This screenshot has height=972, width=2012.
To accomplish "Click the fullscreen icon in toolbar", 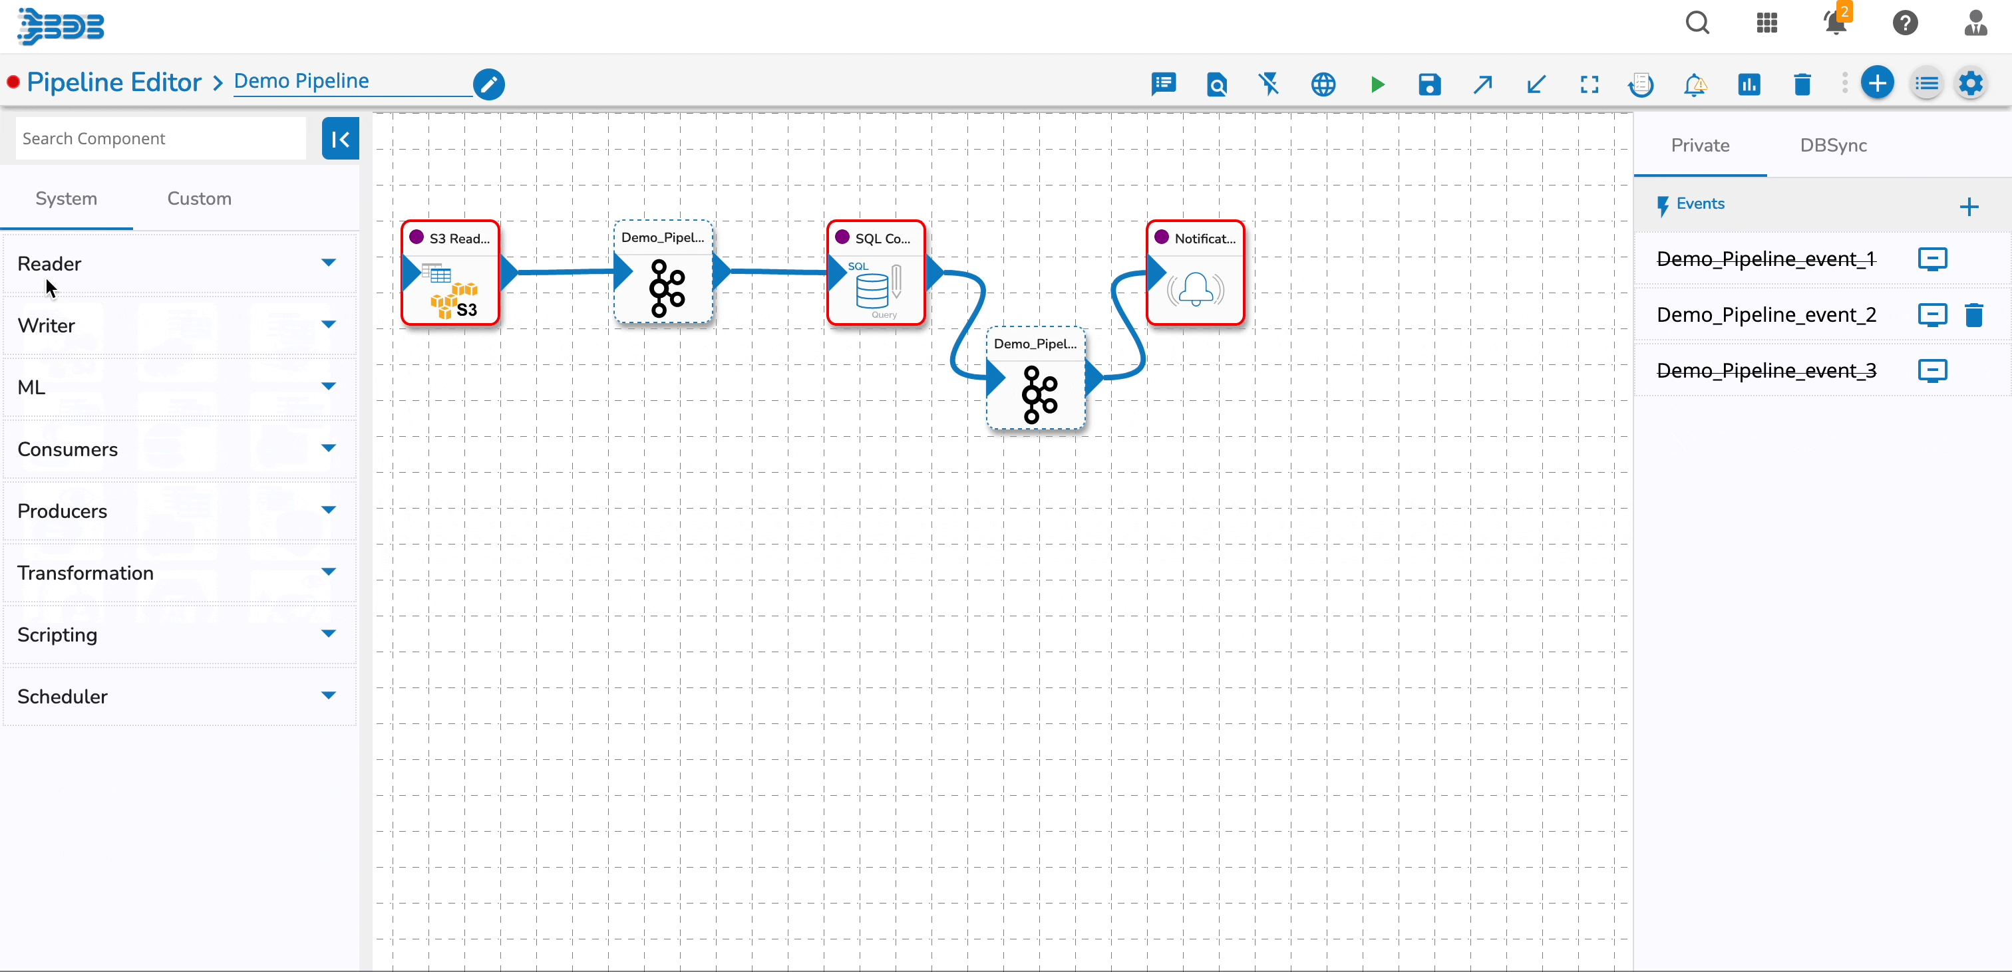I will click(x=1589, y=84).
